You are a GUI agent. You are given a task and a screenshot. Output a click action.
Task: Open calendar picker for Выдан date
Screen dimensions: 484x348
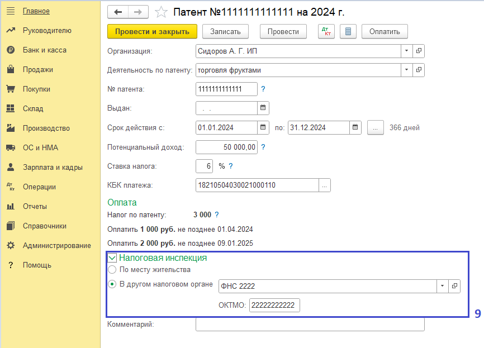click(263, 108)
